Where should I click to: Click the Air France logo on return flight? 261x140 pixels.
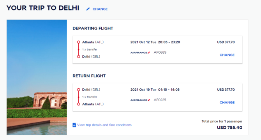[140, 100]
